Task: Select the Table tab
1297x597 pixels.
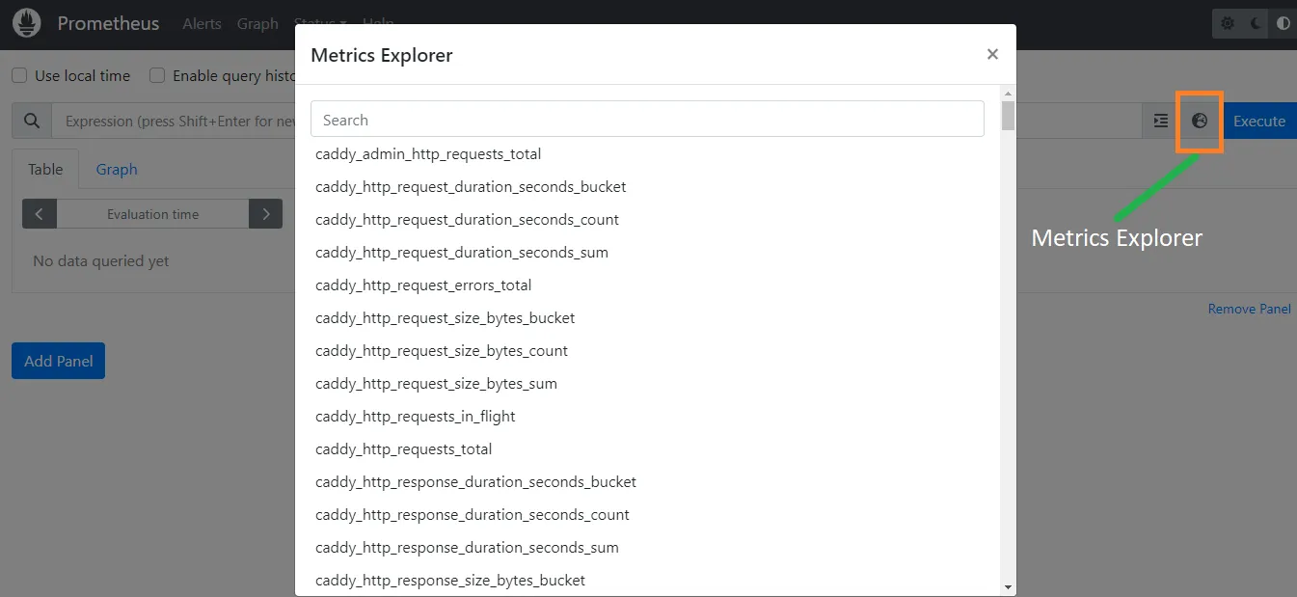Action: point(45,169)
